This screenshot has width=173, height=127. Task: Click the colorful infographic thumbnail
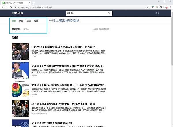click(20, 90)
